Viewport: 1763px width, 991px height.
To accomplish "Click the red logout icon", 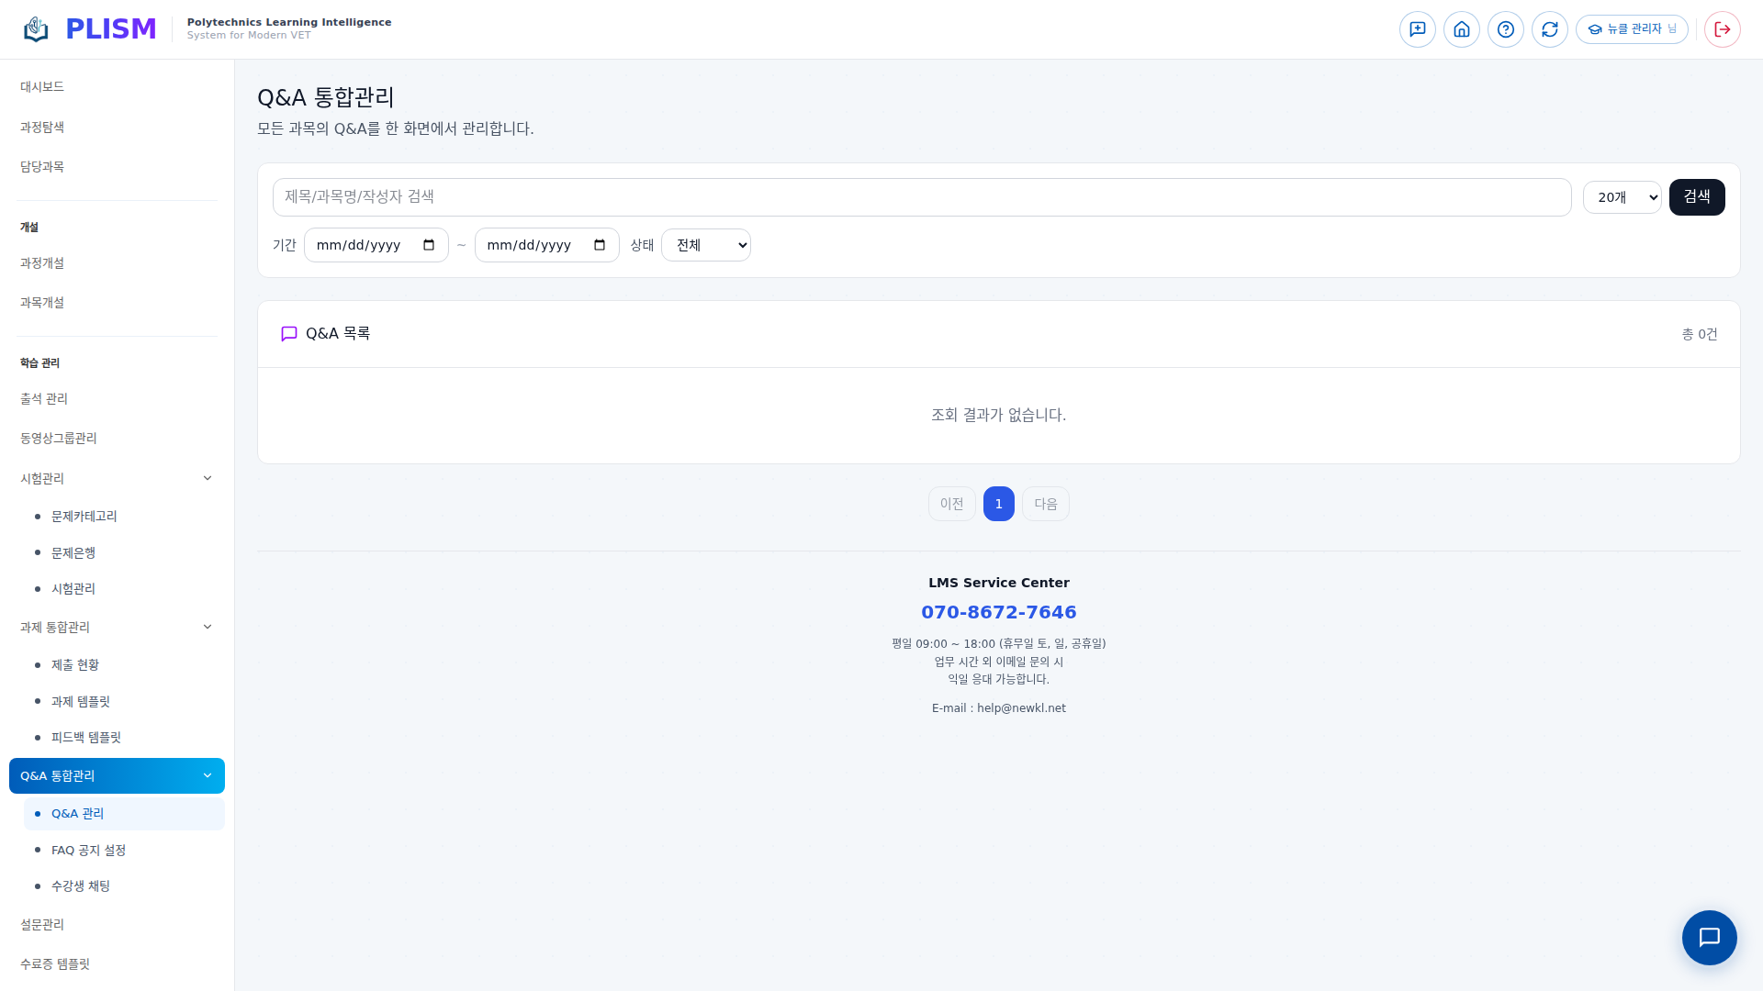I will pyautogui.click(x=1722, y=29).
